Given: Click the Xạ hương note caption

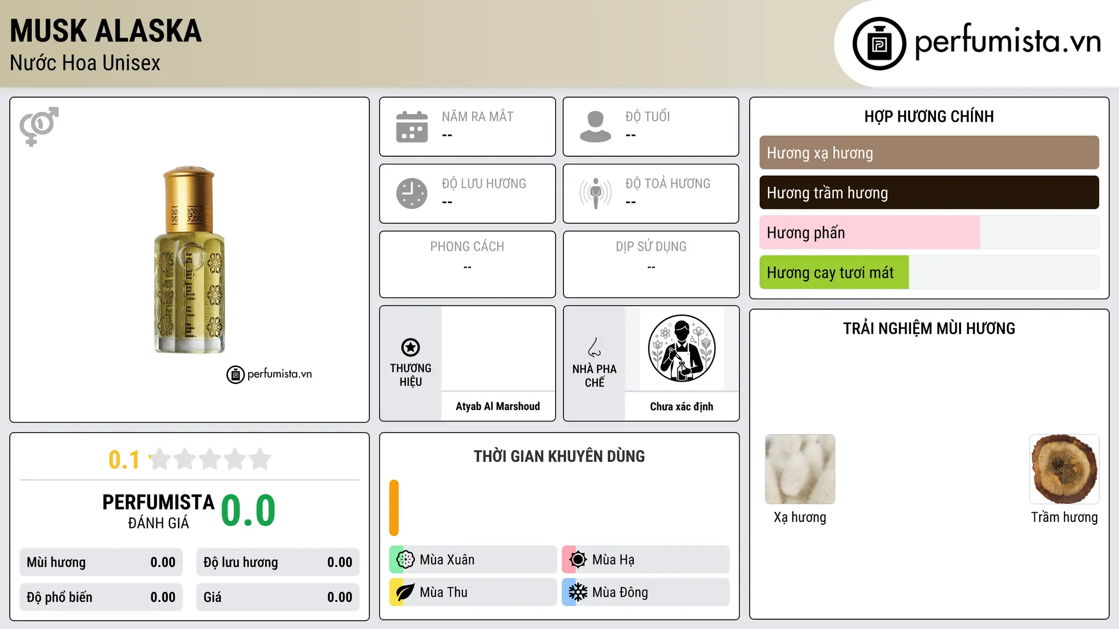Looking at the screenshot, I should coord(800,517).
